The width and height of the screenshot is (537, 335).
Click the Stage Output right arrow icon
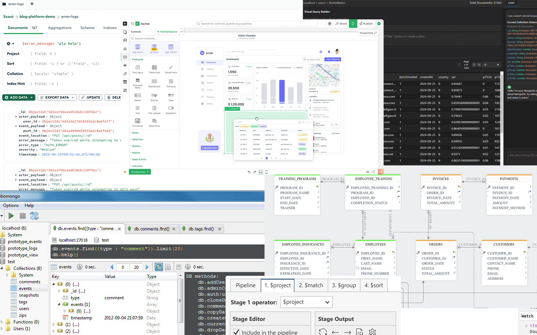pos(348,332)
